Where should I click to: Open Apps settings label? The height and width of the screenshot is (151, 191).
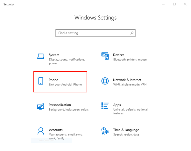pyautogui.click(x=117, y=105)
